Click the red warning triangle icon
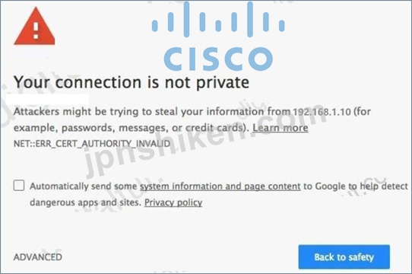Screen dimensions: 412x274 pos(34,26)
